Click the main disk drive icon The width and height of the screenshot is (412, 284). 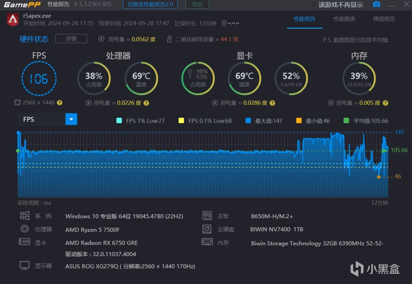pos(207,229)
